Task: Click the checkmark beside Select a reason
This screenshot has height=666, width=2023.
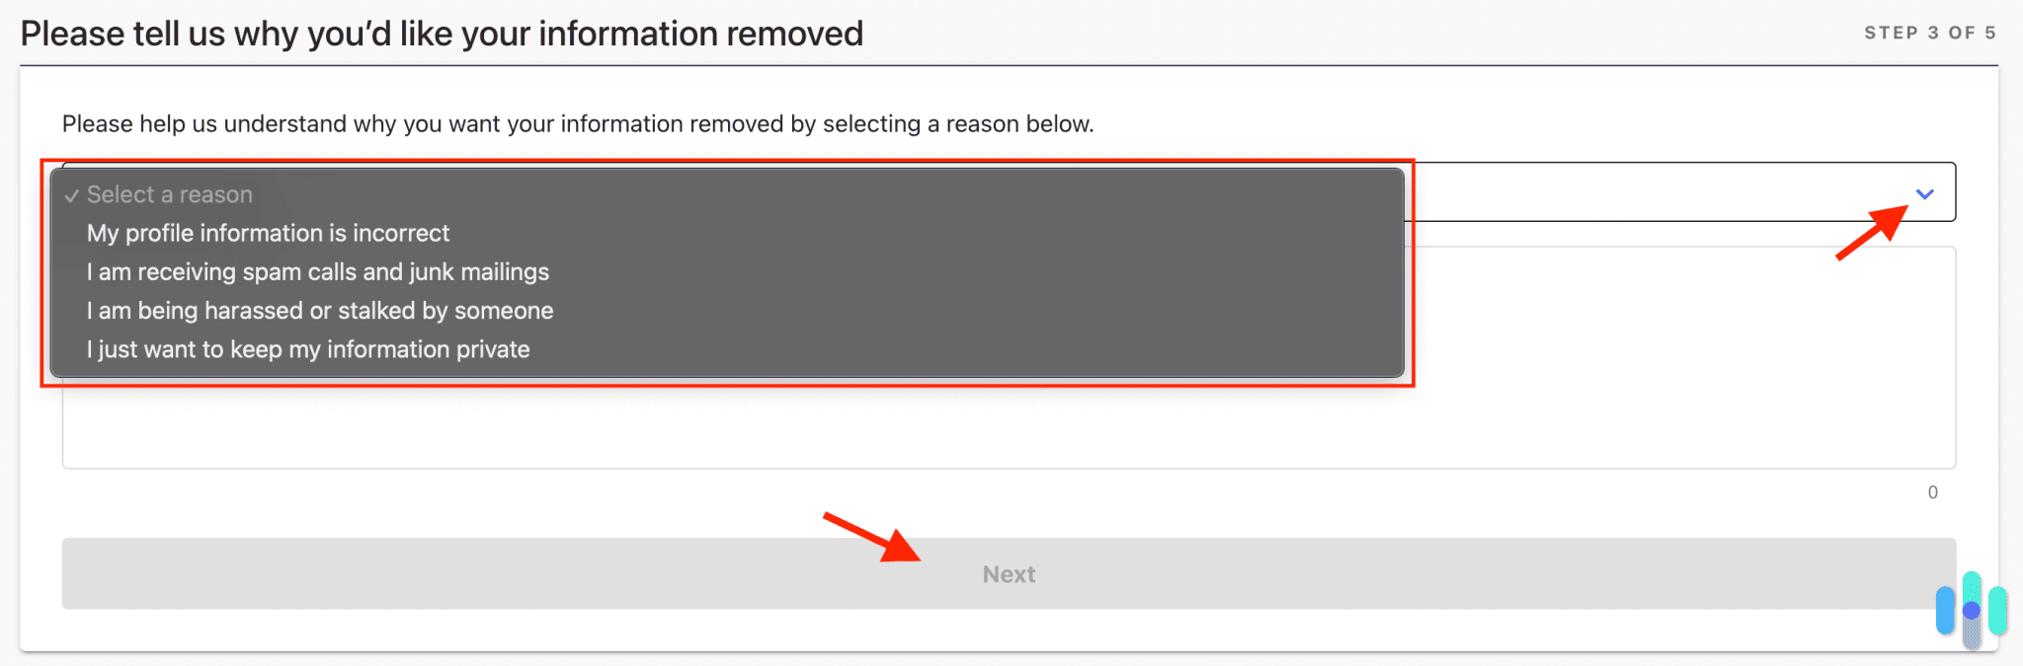Action: pos(71,195)
